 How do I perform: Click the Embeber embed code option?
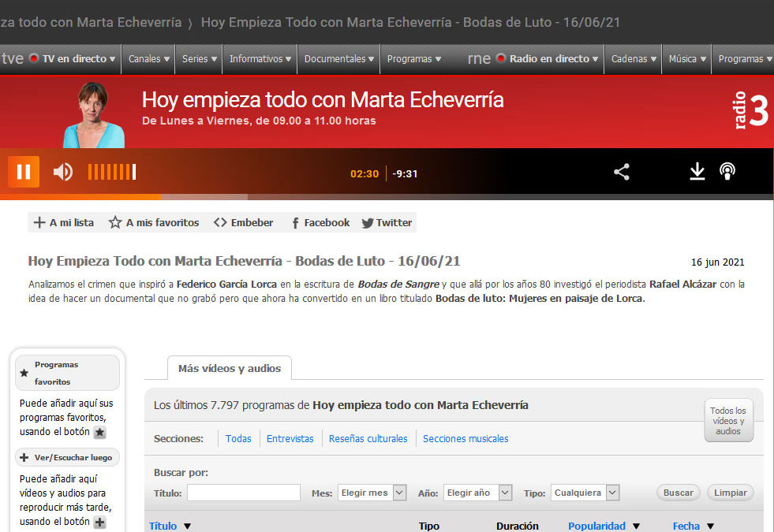[x=243, y=222]
